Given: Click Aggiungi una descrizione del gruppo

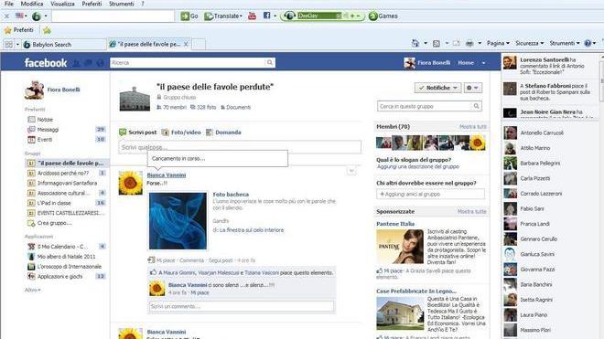Looking at the screenshot, I should [418, 166].
